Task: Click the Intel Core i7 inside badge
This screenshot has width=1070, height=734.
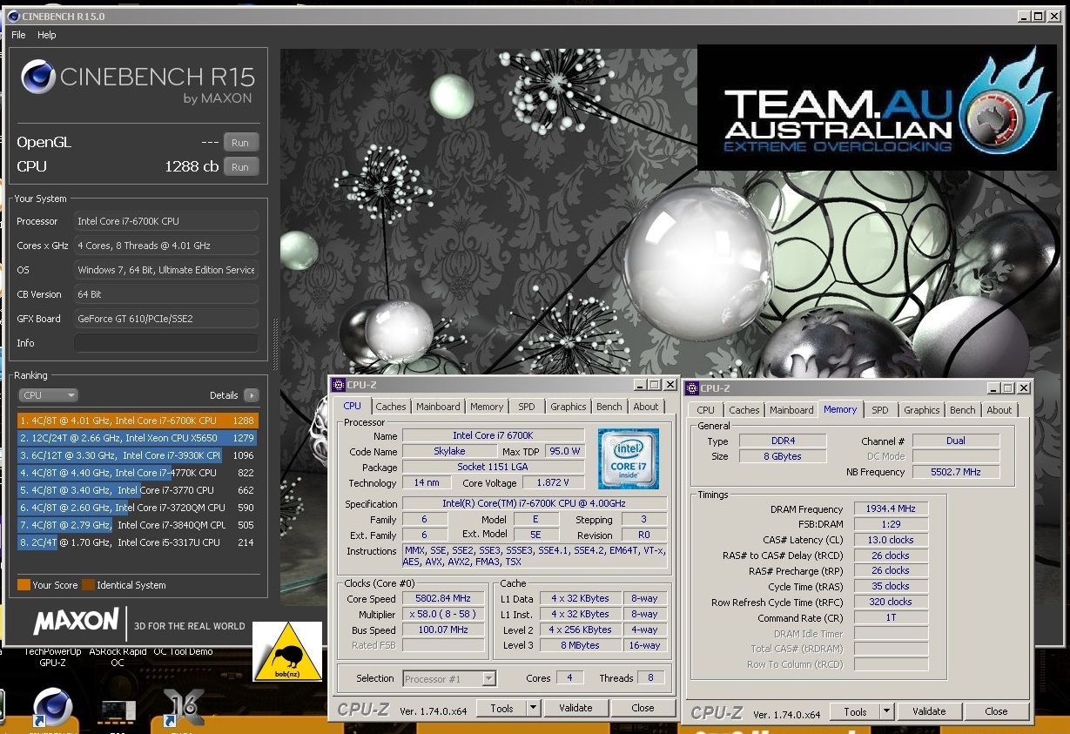Action: point(628,459)
